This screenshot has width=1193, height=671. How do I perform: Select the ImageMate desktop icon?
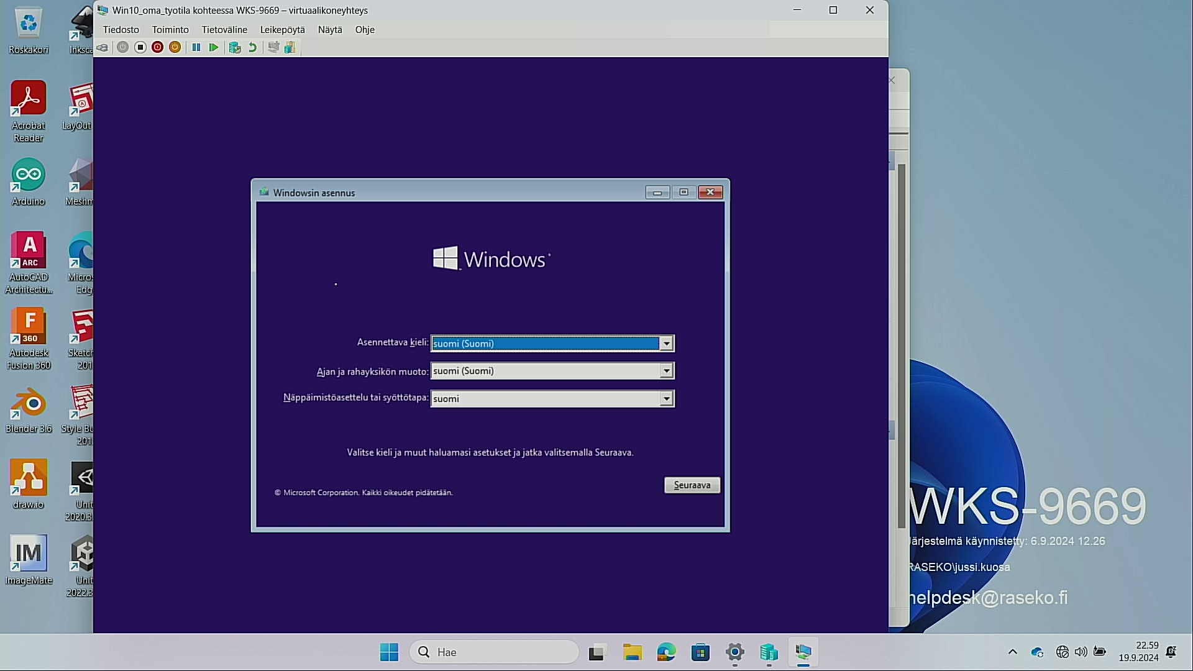click(x=29, y=560)
